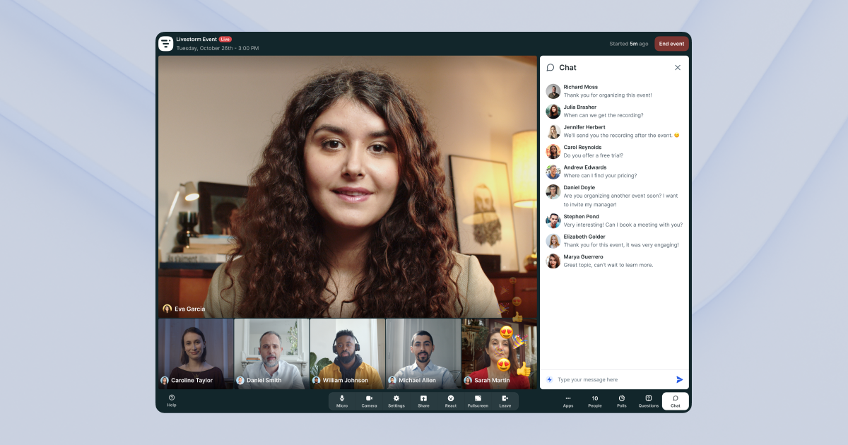Image resolution: width=848 pixels, height=445 pixels.
Task: Mute the microphone with Micro button
Action: 342,401
